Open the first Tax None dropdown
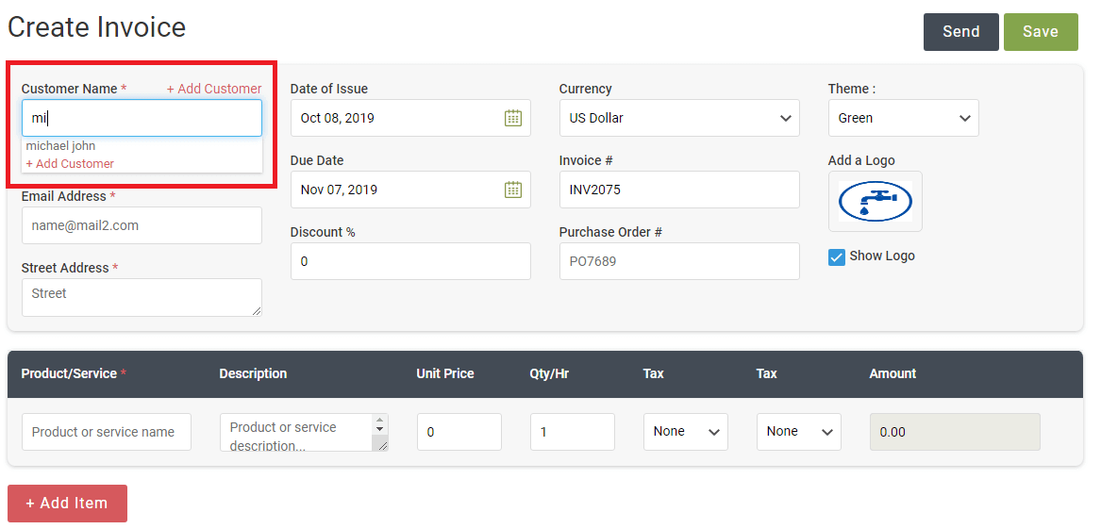The width and height of the screenshot is (1101, 529). click(685, 432)
